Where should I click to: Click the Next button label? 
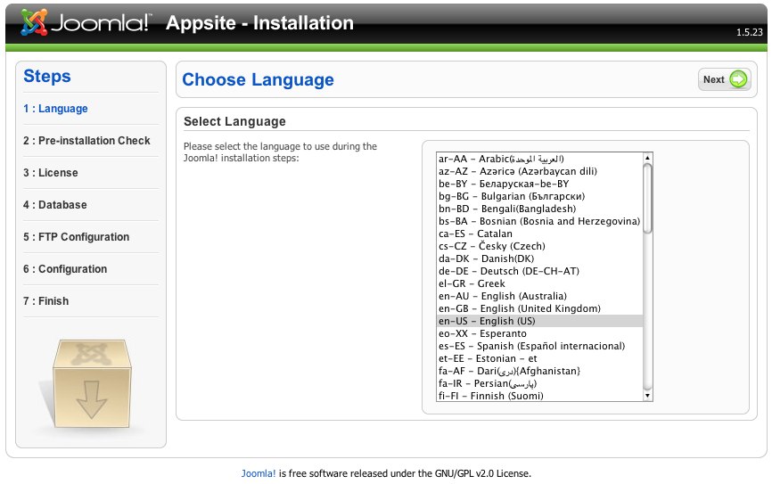(x=713, y=79)
